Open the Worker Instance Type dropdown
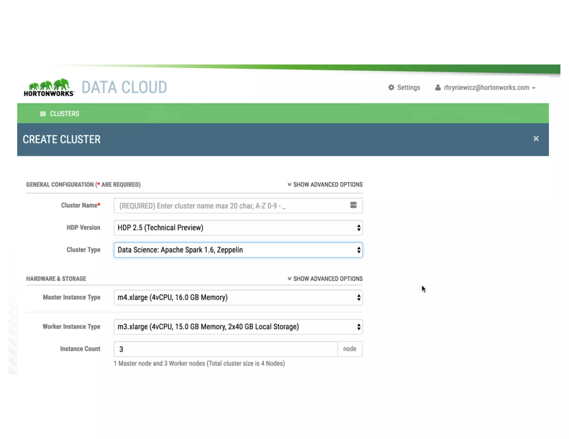The image size is (569, 439). pyautogui.click(x=238, y=327)
